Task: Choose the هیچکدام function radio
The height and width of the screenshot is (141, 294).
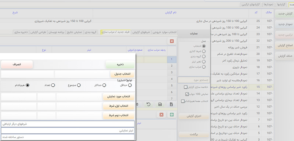Action: pos(28,85)
